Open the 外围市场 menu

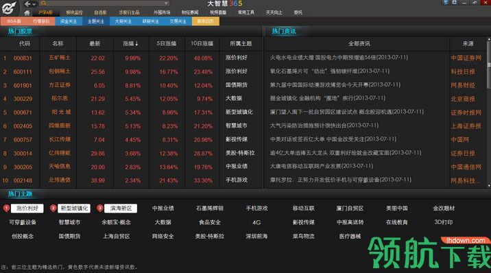pyautogui.click(x=162, y=12)
